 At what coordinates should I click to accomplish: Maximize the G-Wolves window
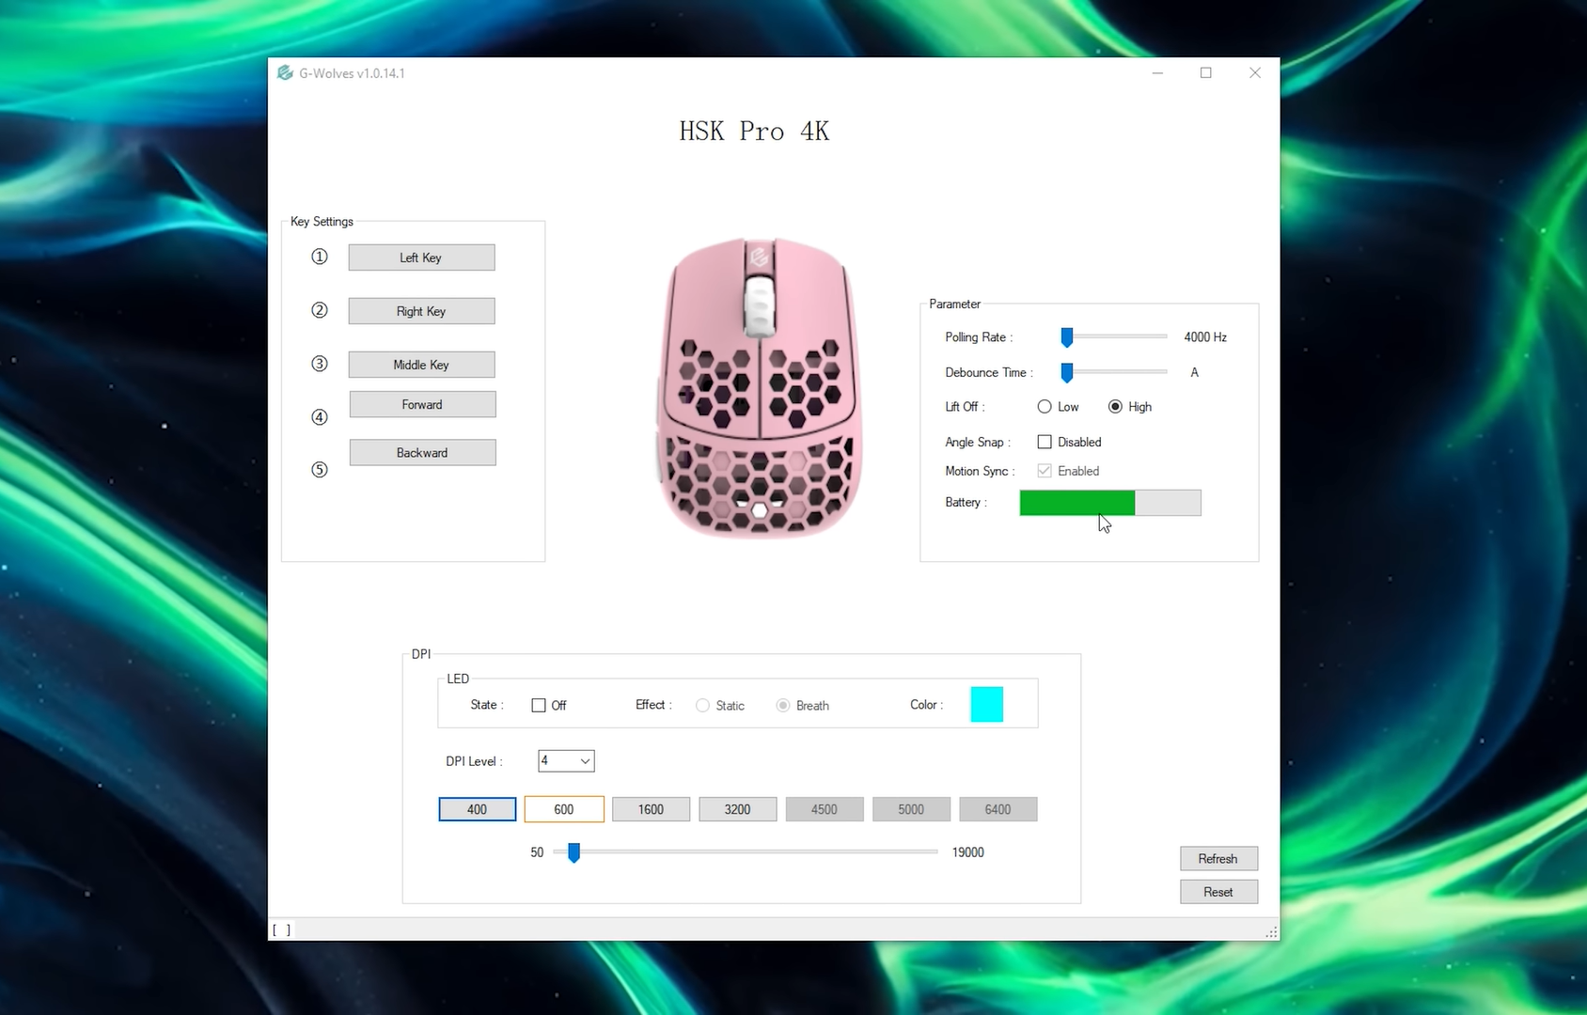tap(1205, 72)
